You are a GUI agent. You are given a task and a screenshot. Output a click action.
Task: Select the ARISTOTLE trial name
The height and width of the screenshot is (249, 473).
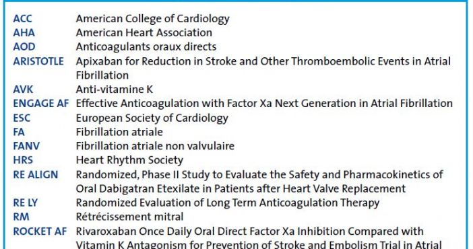pyautogui.click(x=38, y=61)
